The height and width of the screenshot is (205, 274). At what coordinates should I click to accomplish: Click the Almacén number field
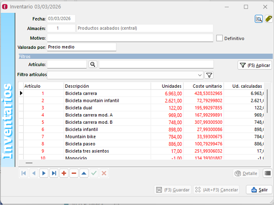pyautogui.click(x=61, y=28)
